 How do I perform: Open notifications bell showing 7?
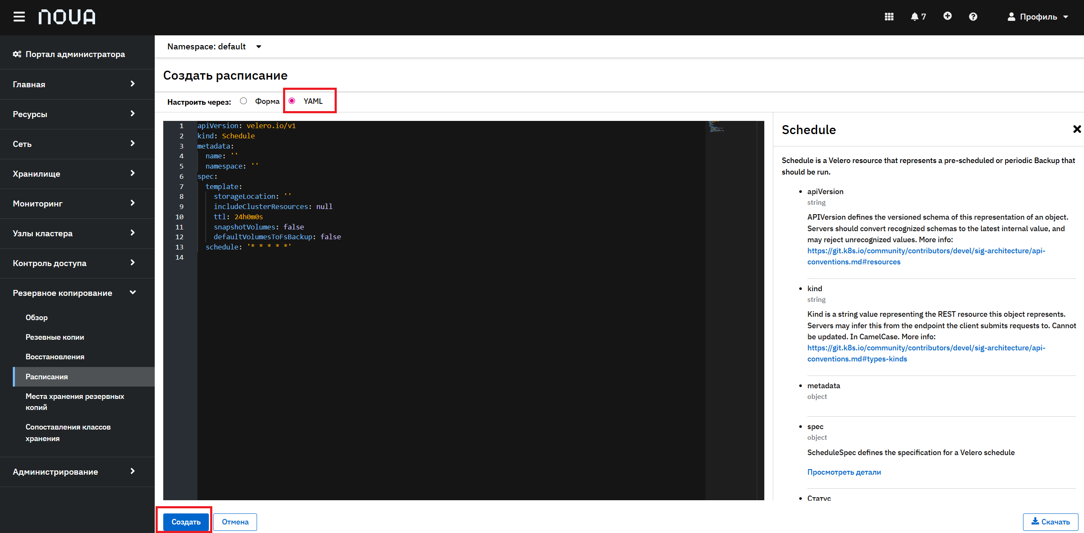click(918, 17)
